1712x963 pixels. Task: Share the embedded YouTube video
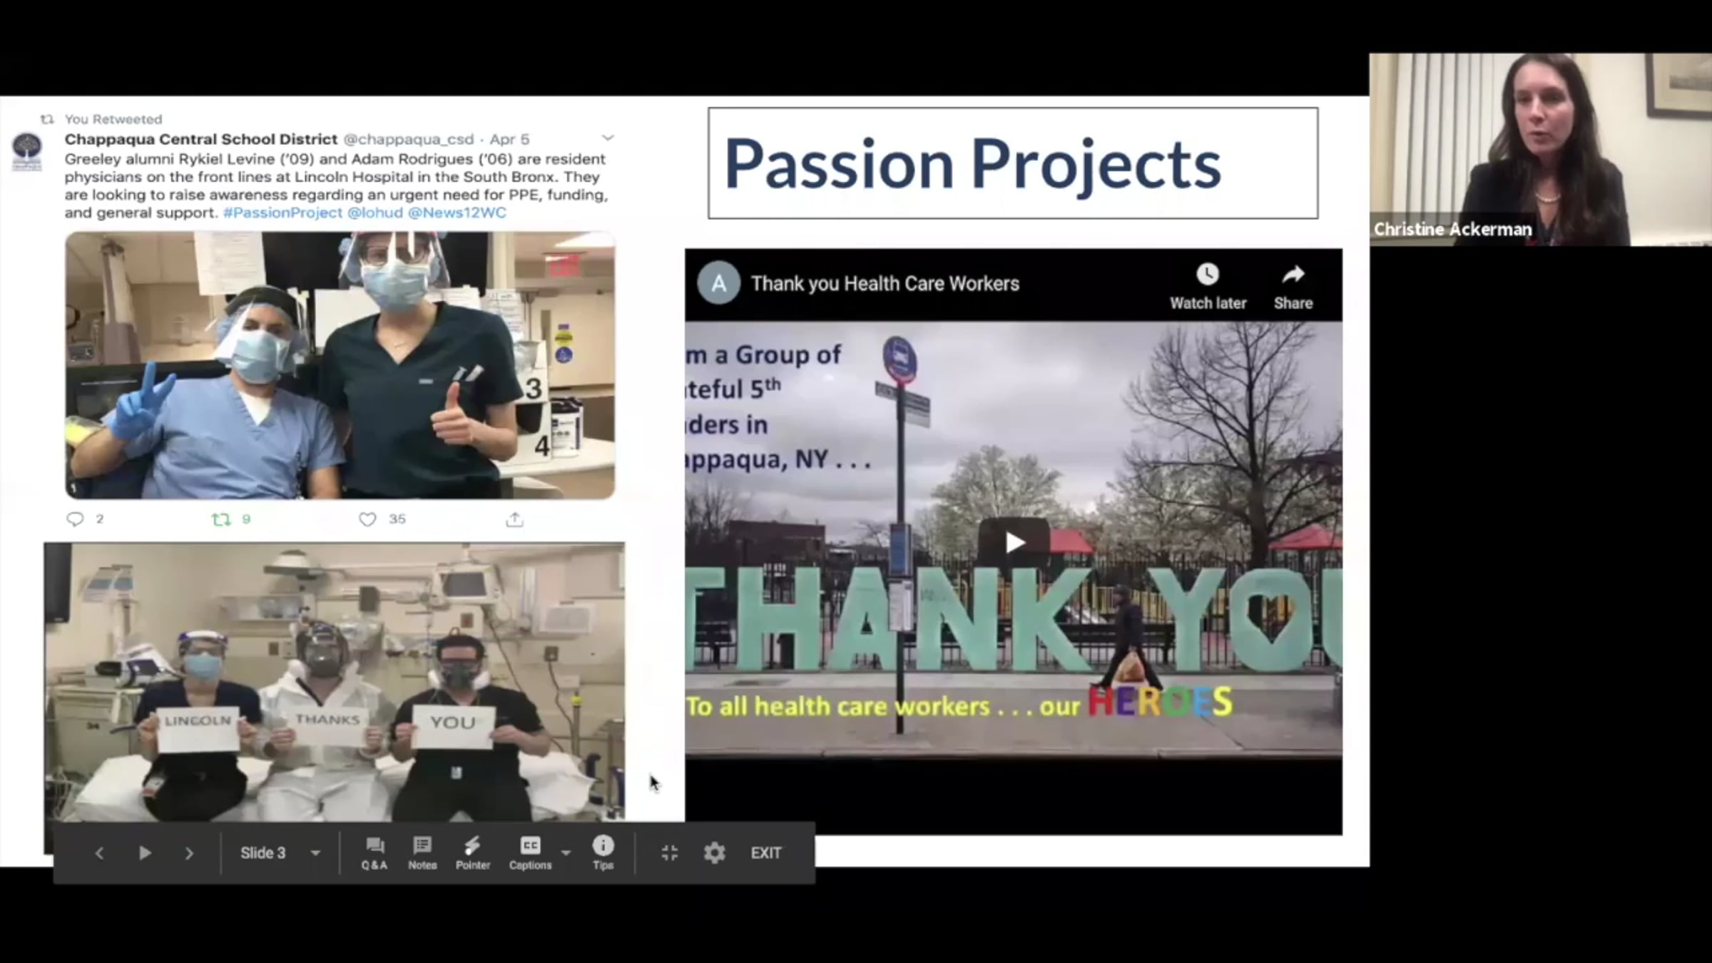click(x=1293, y=286)
